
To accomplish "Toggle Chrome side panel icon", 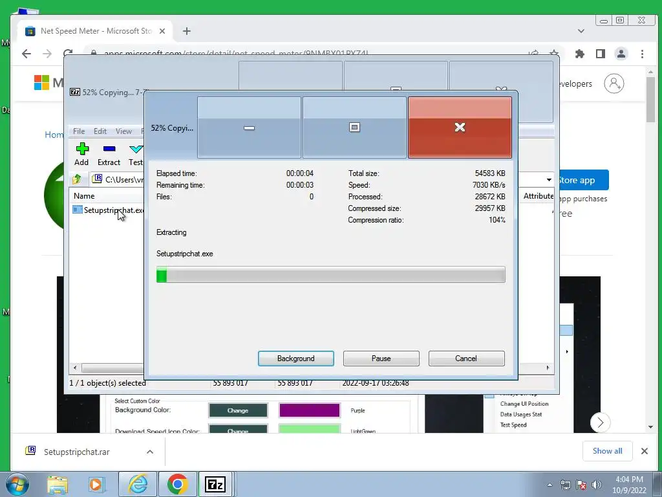I will [x=601, y=54].
